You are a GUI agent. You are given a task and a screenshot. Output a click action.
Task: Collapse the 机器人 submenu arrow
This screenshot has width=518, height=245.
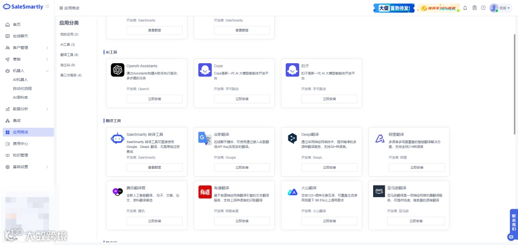pyautogui.click(x=47, y=71)
